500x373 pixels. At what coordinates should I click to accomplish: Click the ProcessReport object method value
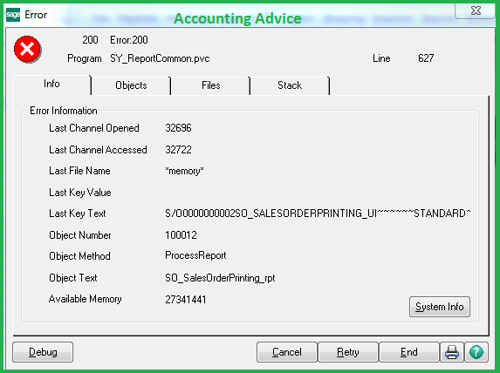(195, 255)
